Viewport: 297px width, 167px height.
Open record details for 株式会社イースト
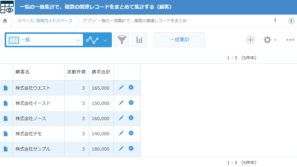tap(6, 103)
